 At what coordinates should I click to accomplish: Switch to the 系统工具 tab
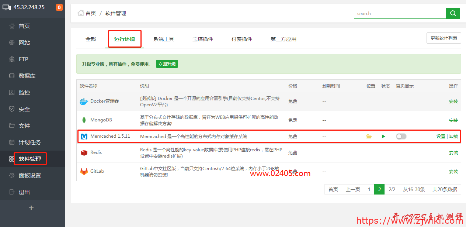163,38
